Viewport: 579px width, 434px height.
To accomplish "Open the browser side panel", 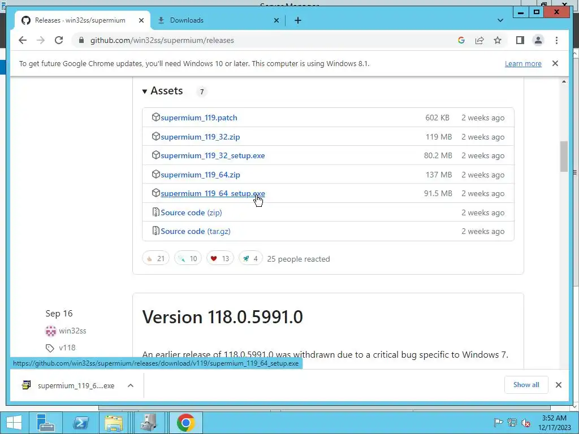I will point(520,40).
